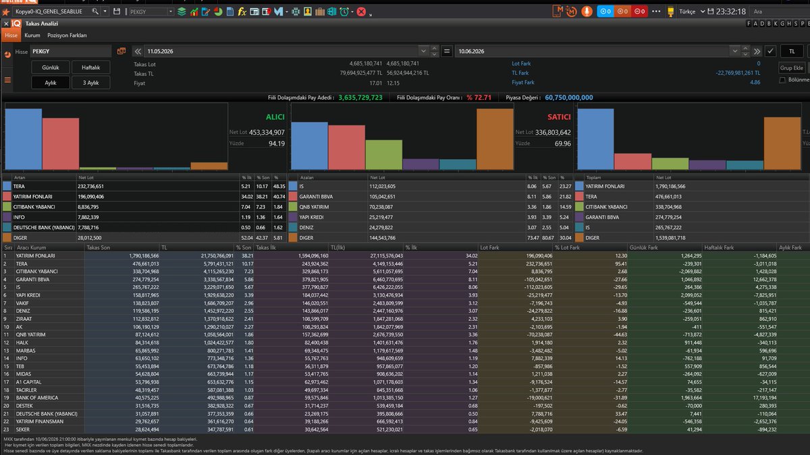Open the yellow portrait profile icon
The height and width of the screenshot is (455, 810).
click(308, 11)
